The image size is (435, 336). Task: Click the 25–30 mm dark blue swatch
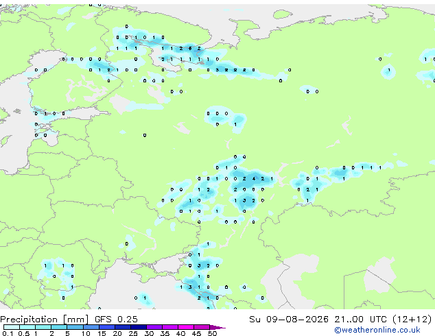point(139,327)
